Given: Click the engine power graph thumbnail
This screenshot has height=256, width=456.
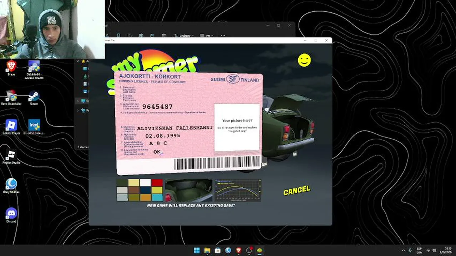Looking at the screenshot, I should click(238, 190).
